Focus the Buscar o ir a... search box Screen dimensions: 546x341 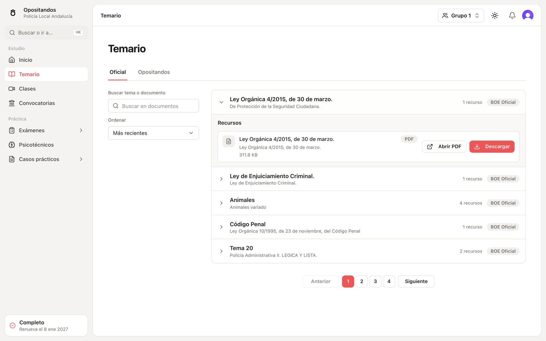click(46, 33)
